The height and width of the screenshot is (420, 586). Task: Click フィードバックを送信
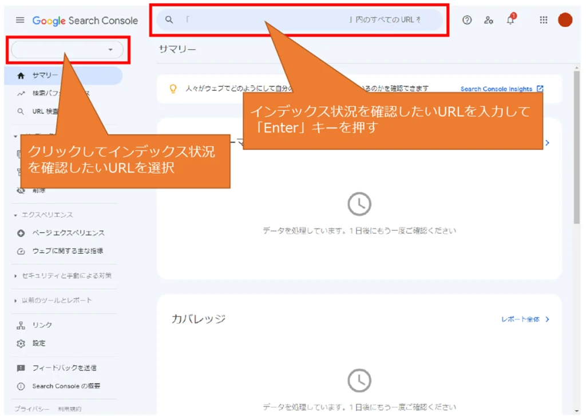64,368
